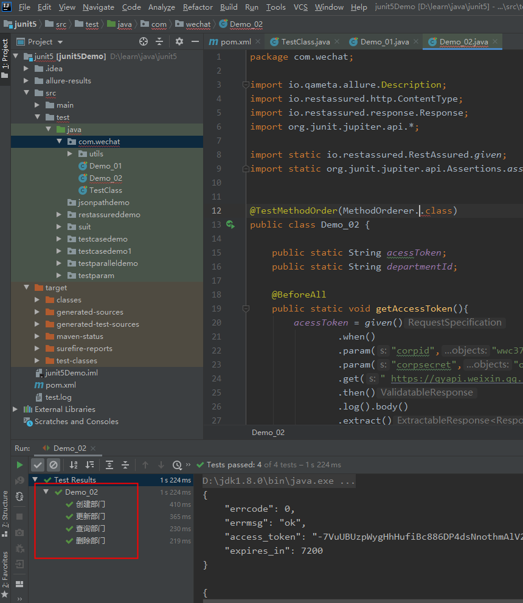Collapse the src folder
This screenshot has width=523, height=603.
[x=26, y=92]
